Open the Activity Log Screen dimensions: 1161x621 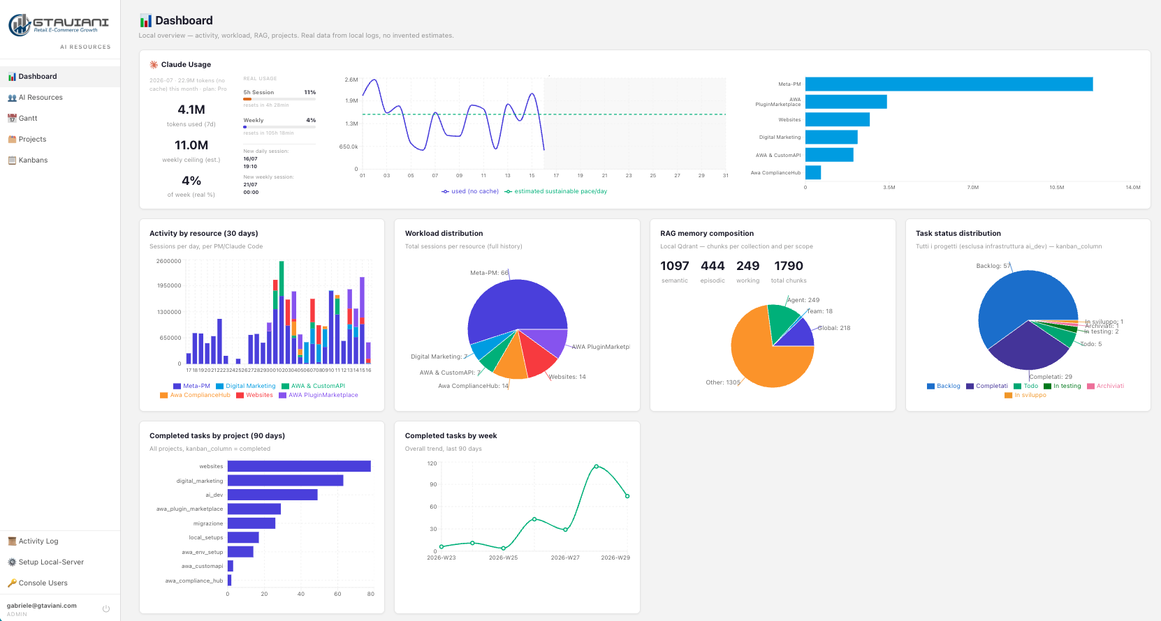click(60, 541)
